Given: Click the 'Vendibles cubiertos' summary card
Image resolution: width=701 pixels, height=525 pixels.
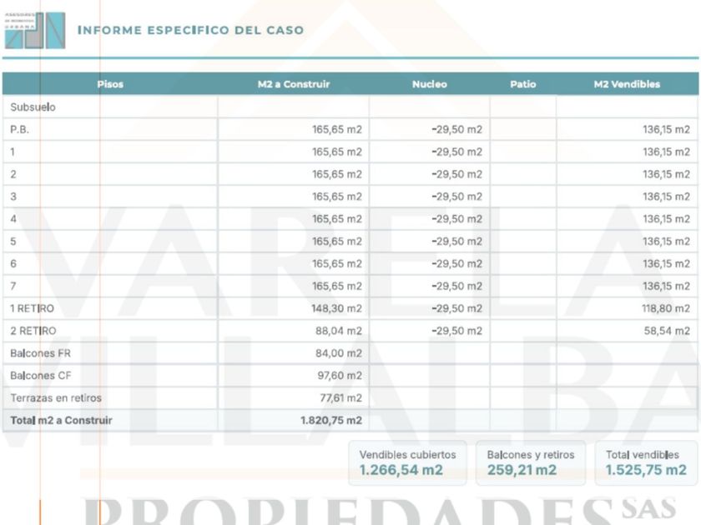Looking at the screenshot, I should point(407,463).
